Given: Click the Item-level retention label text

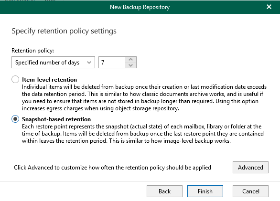Looking at the screenshot, I should tap(49, 80).
